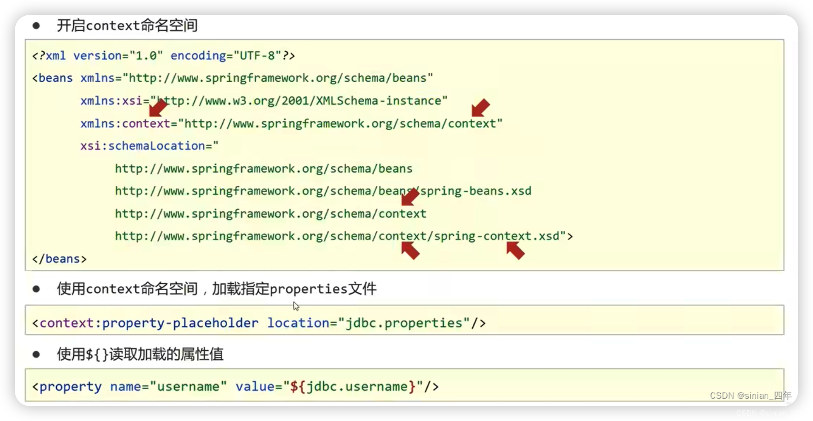Click the heading '使用${}读取加载的属性值'
This screenshot has width=813, height=421.
coord(140,354)
